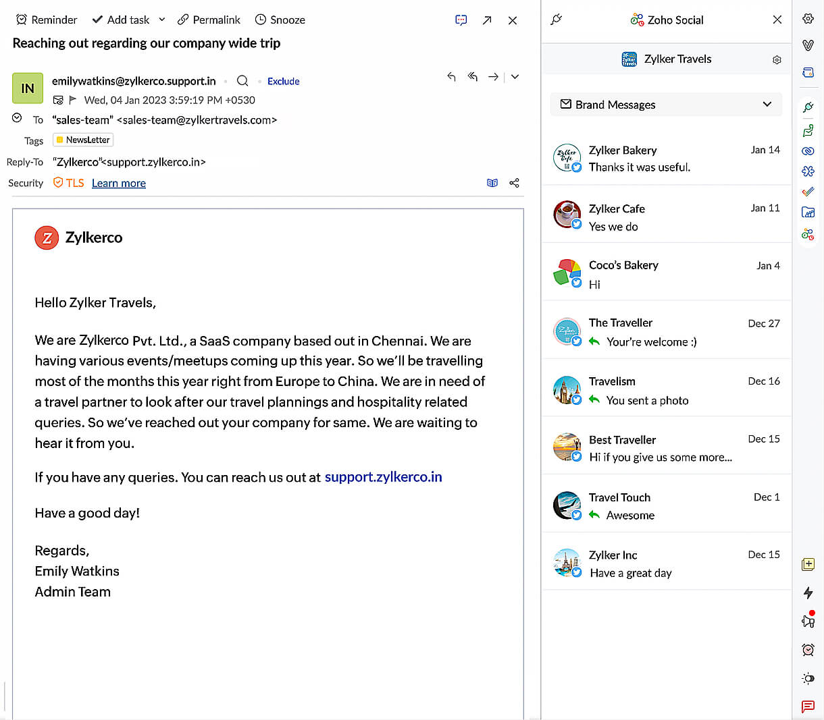Collapse the recipient details expander

click(17, 118)
